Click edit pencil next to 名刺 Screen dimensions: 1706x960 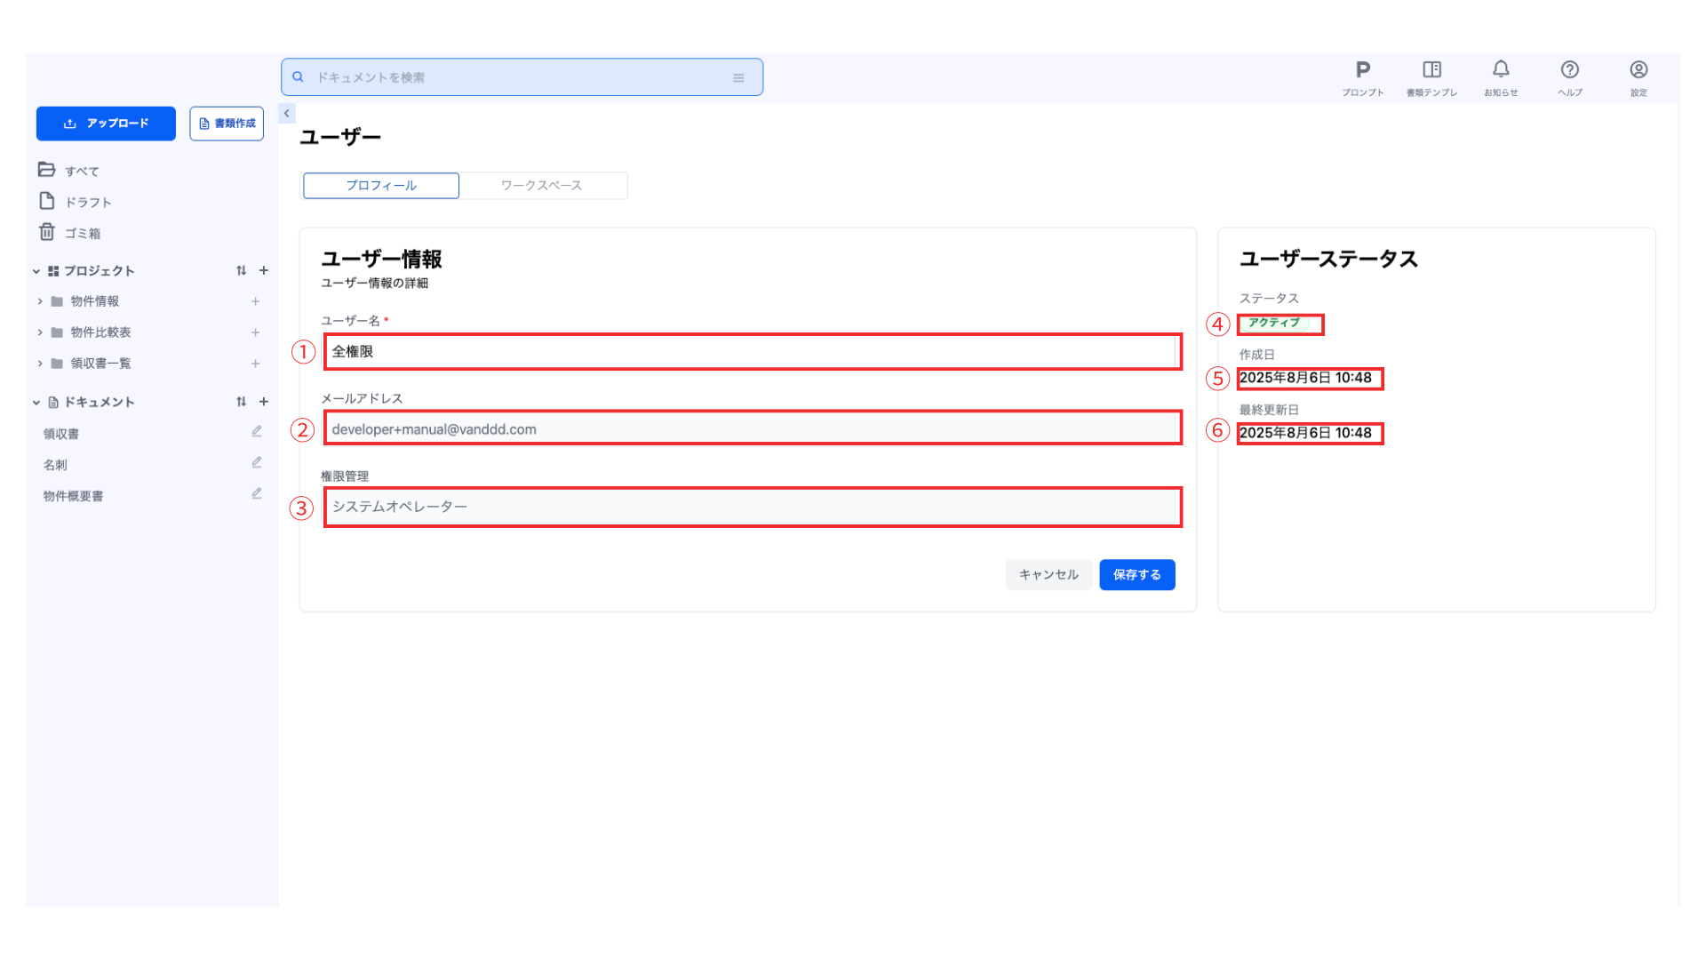[x=257, y=463]
